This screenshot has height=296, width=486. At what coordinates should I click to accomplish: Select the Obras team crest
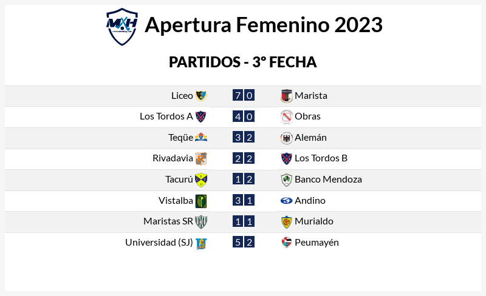[286, 116]
